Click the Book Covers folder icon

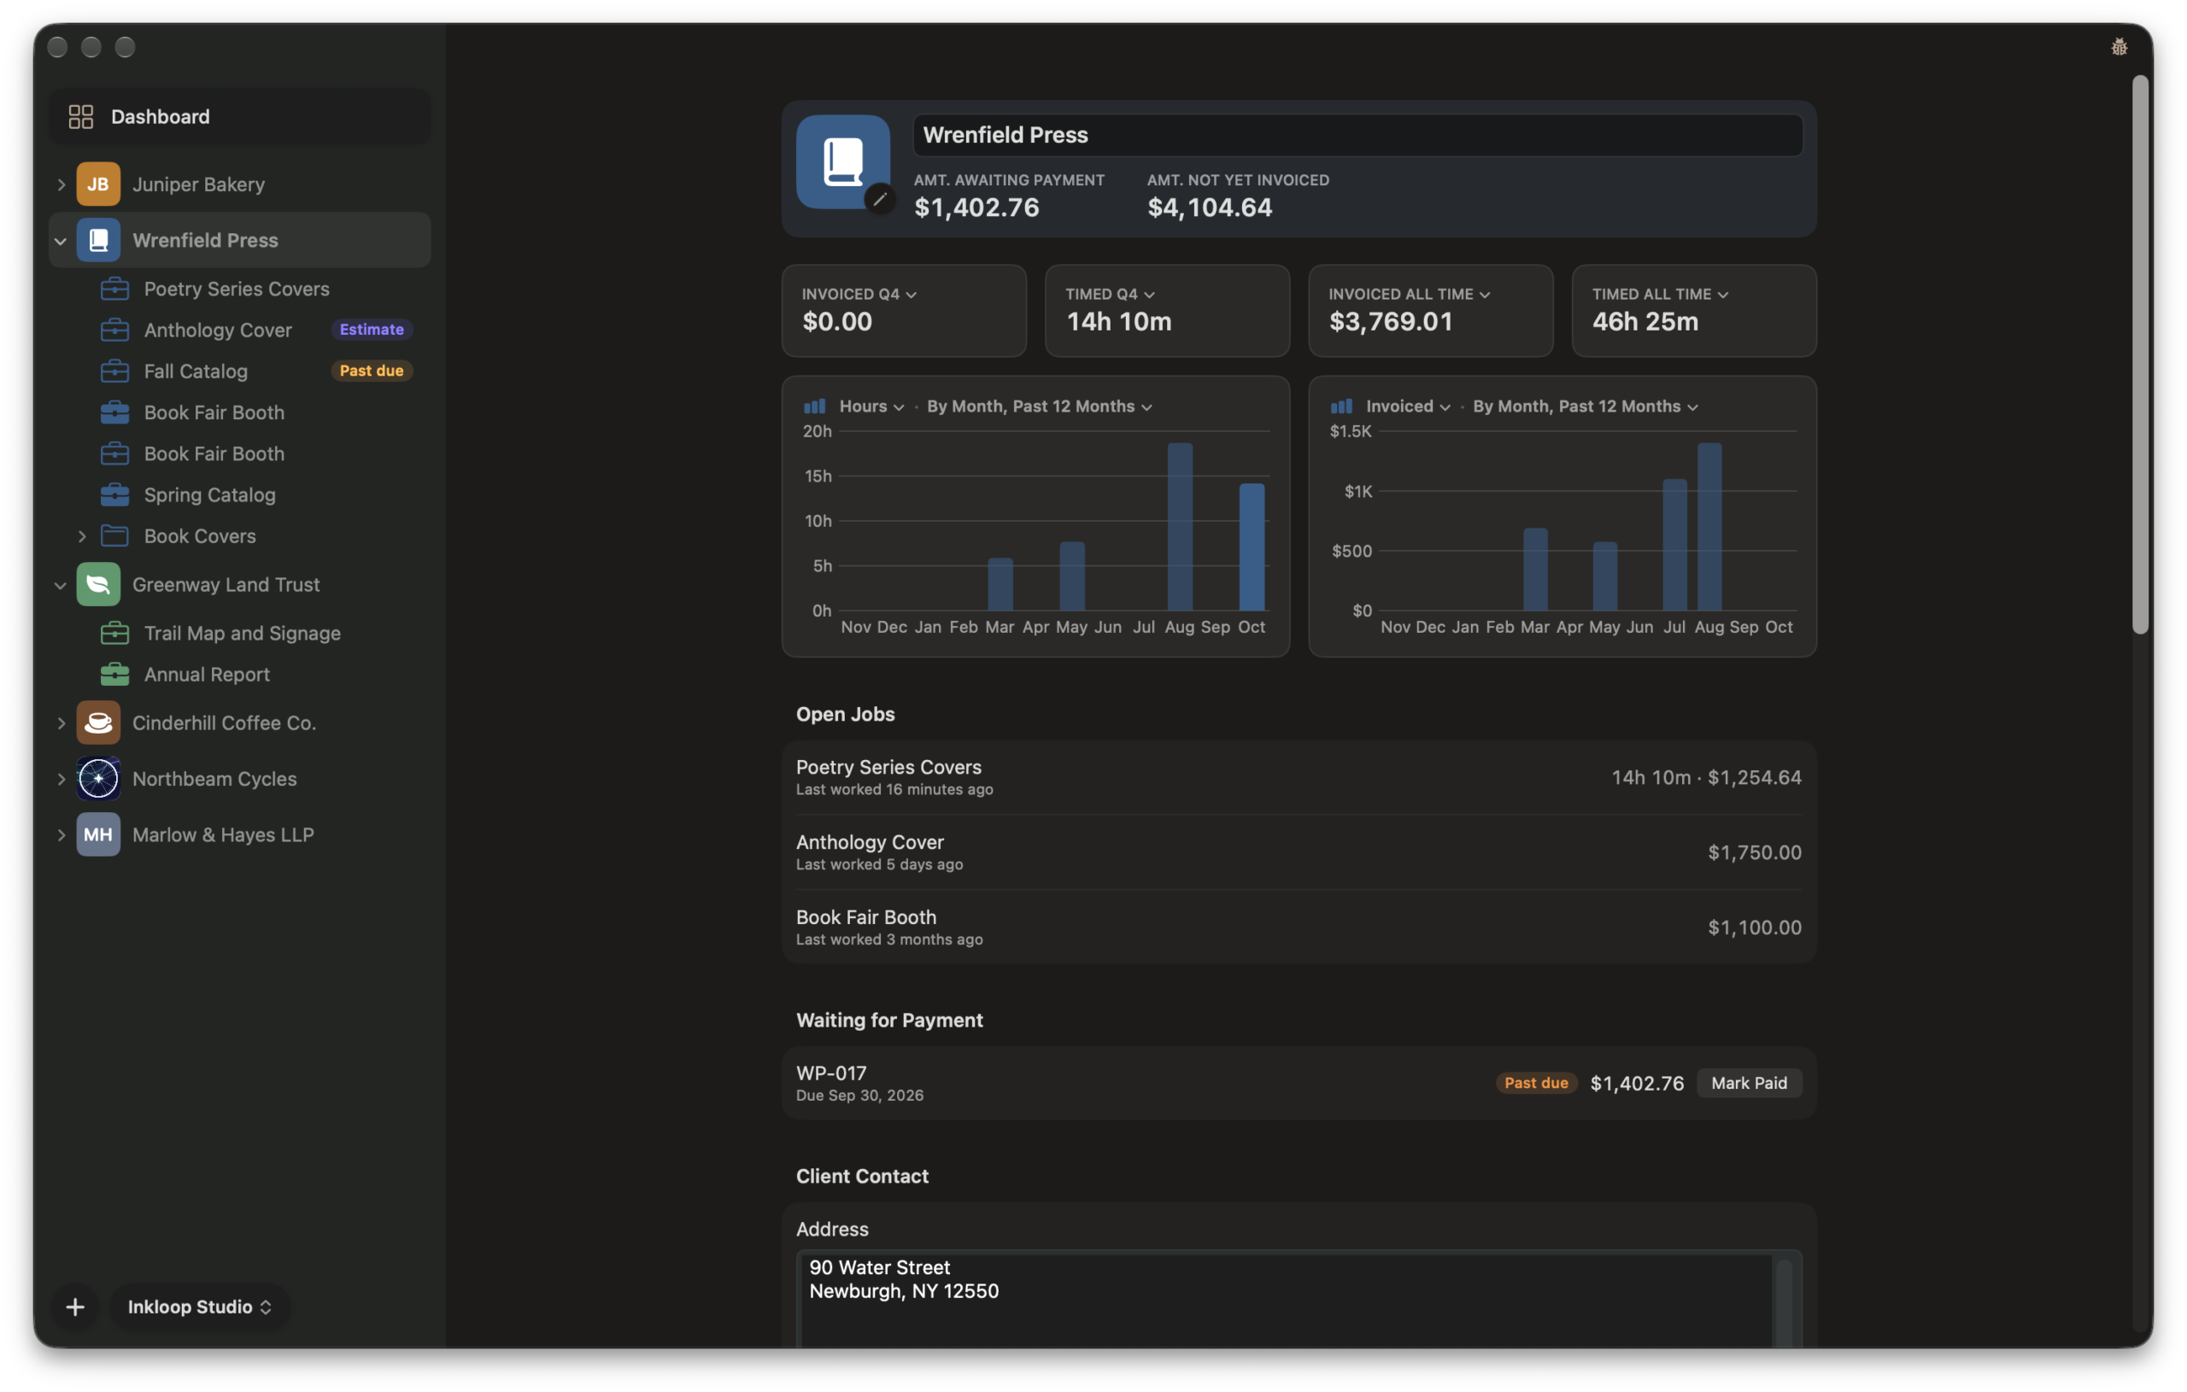click(114, 535)
